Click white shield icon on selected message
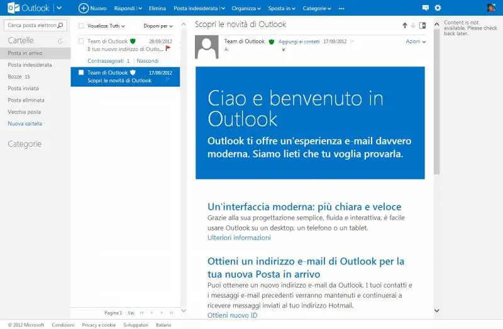Image resolution: width=503 pixels, height=329 pixels. click(133, 72)
